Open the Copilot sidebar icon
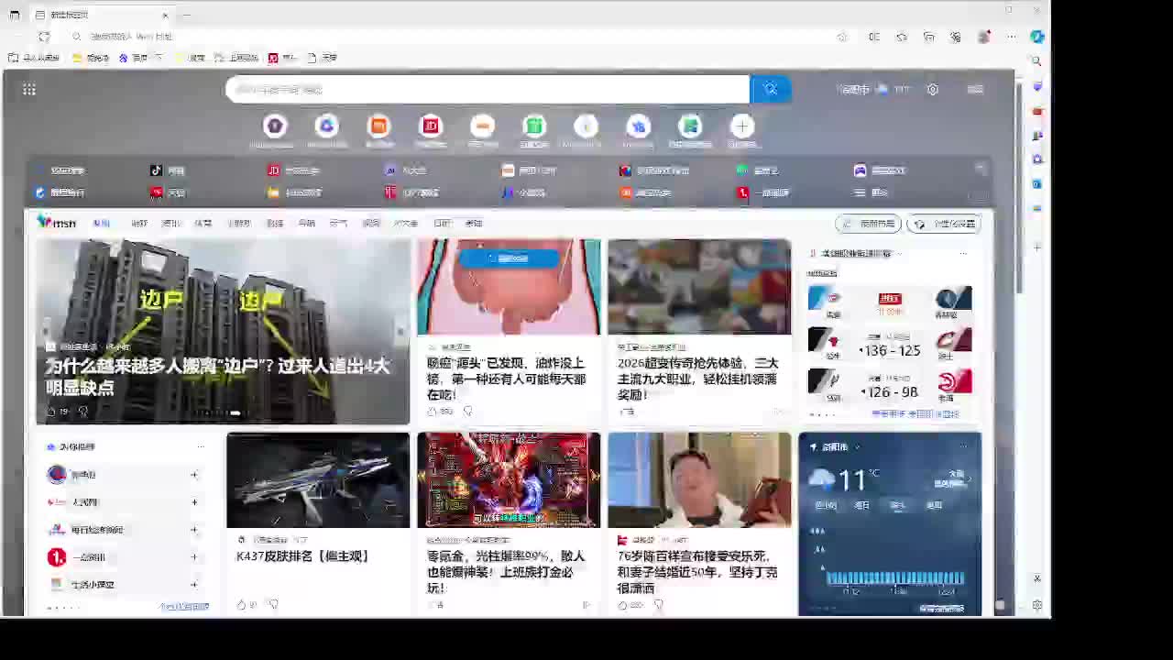The width and height of the screenshot is (1173, 660). click(x=1036, y=37)
